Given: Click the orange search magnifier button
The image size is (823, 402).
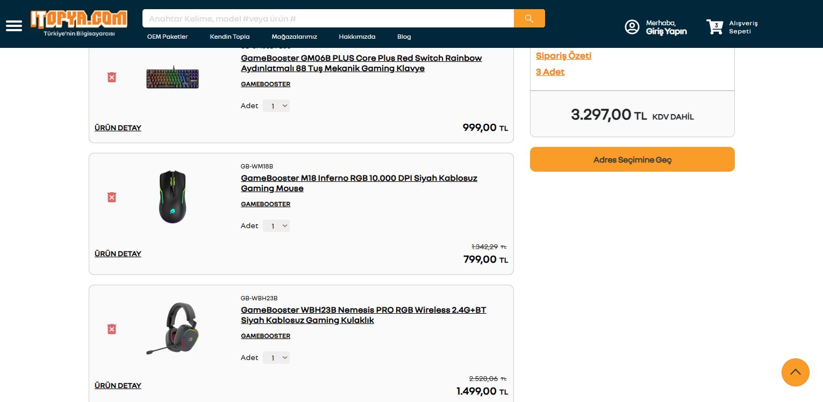Looking at the screenshot, I should 529,18.
